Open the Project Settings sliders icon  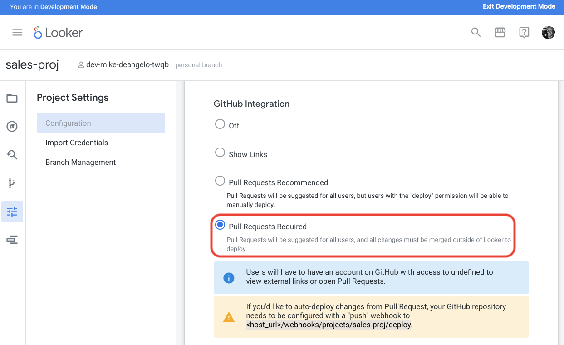[x=12, y=212]
